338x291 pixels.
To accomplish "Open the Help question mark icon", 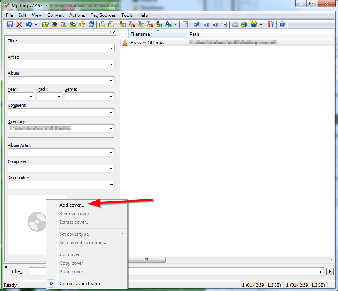I will point(282,24).
